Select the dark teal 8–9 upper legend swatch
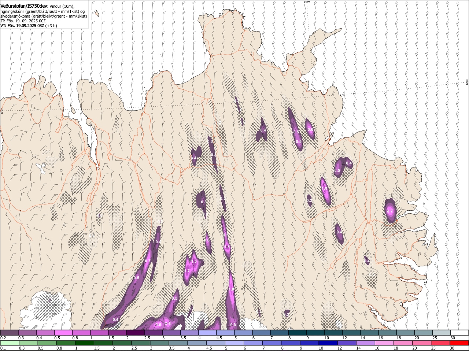 point(298,332)
